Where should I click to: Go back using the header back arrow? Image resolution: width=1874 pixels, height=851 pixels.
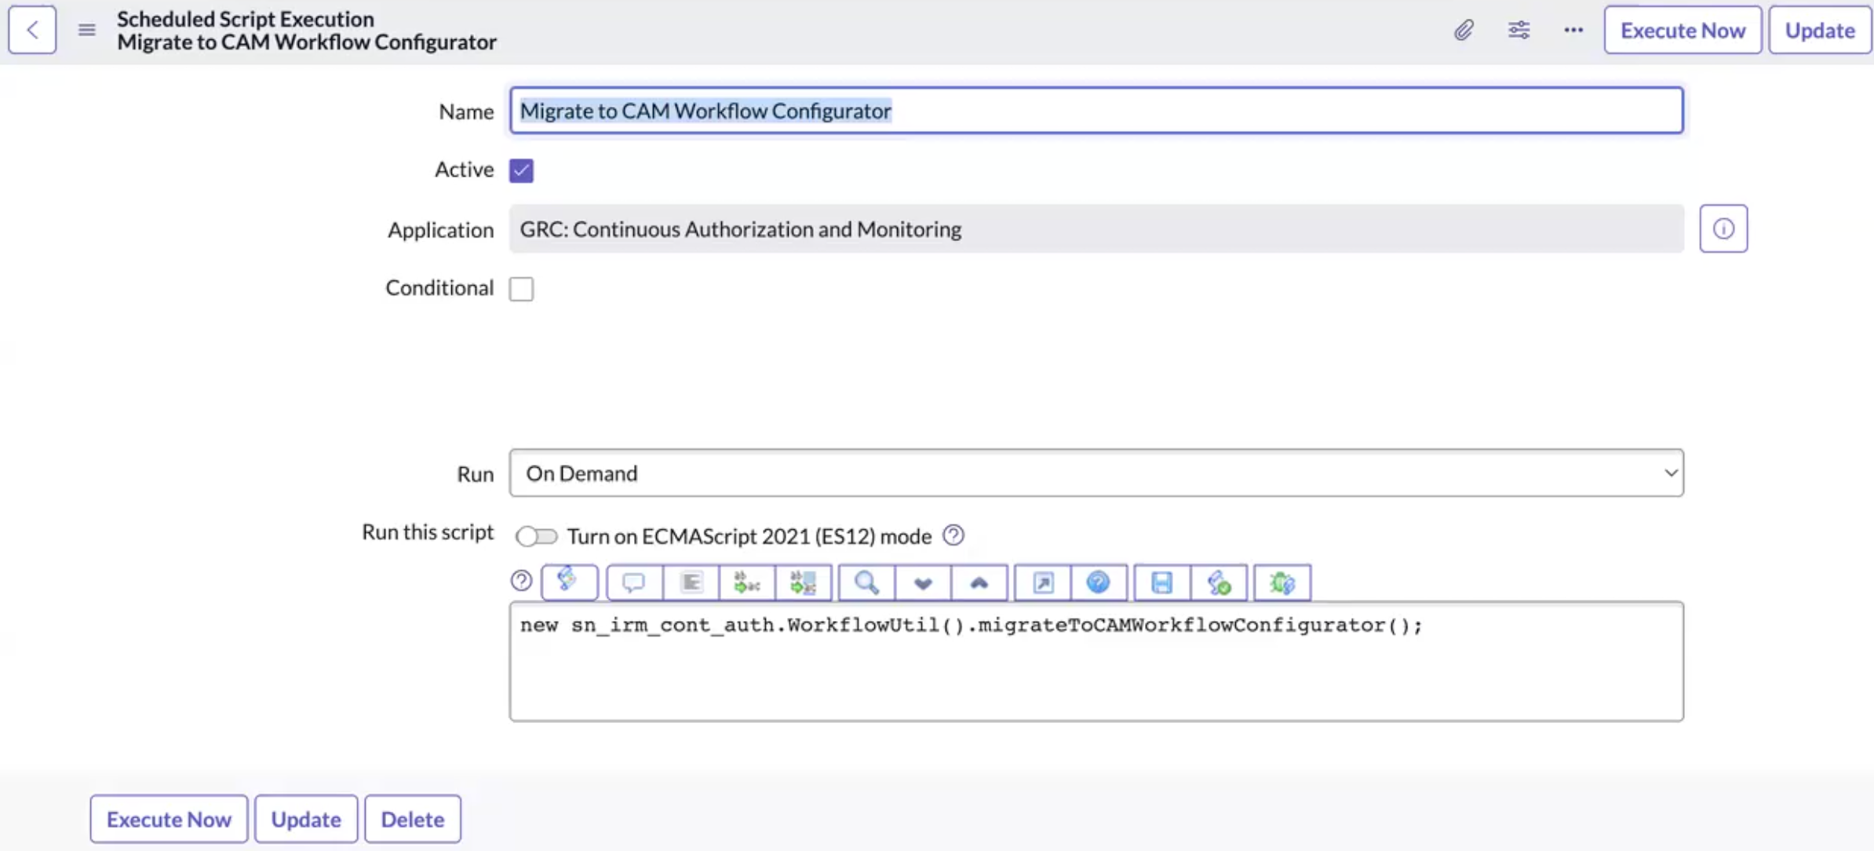pyautogui.click(x=32, y=30)
